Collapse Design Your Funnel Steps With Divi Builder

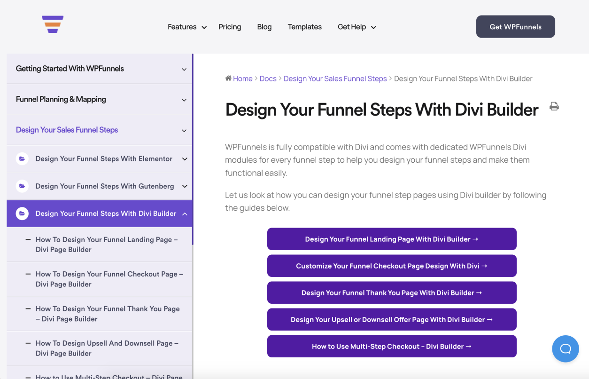point(184,213)
